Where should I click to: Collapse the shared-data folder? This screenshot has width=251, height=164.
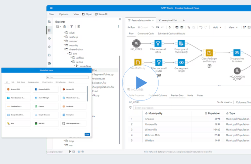point(64,49)
